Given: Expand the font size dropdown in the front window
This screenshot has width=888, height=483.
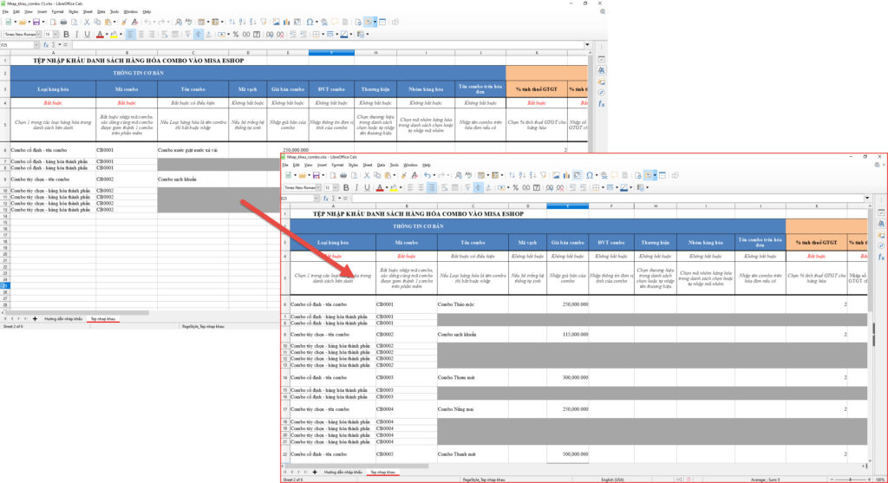Looking at the screenshot, I should click(337, 187).
